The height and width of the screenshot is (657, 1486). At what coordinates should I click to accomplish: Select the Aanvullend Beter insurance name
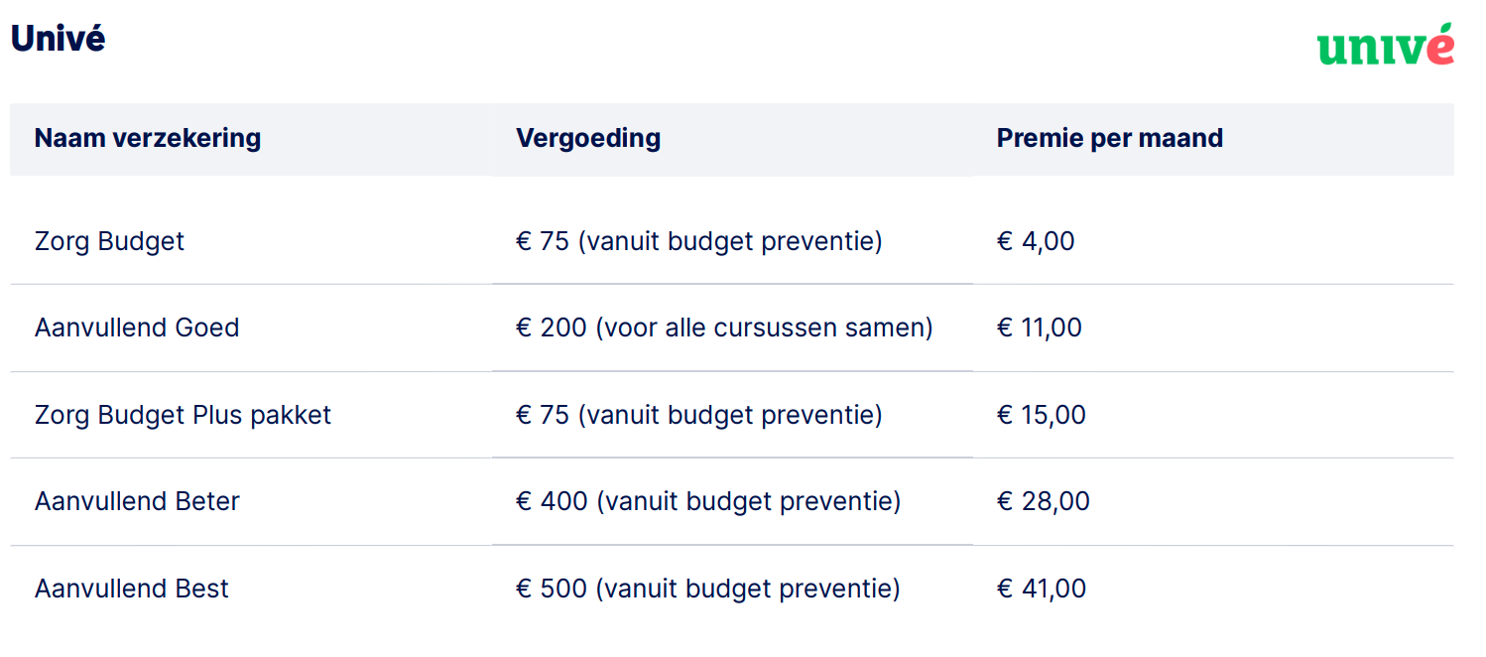coord(137,501)
